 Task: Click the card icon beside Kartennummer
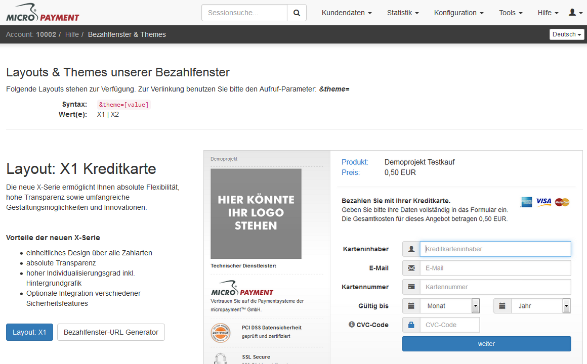[411, 287]
